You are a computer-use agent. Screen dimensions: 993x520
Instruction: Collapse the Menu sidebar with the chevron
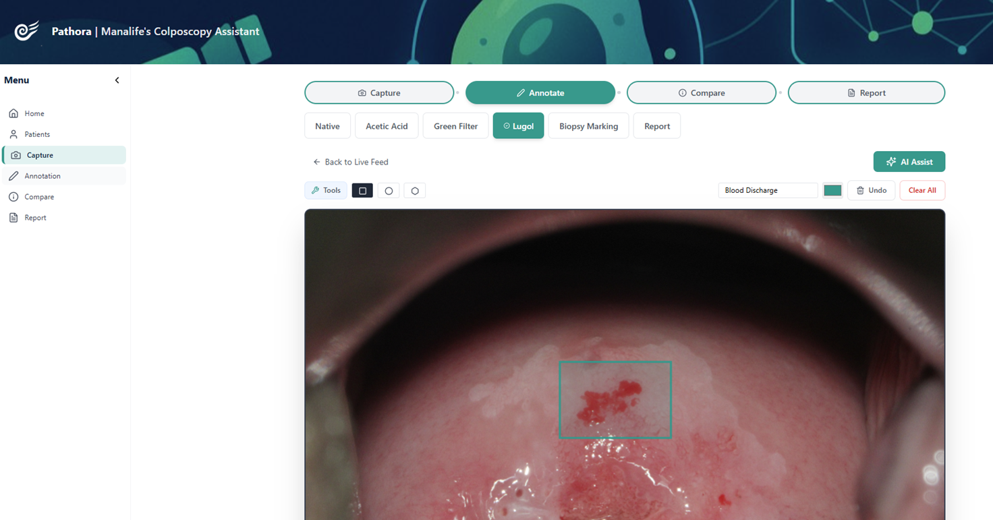pyautogui.click(x=117, y=80)
